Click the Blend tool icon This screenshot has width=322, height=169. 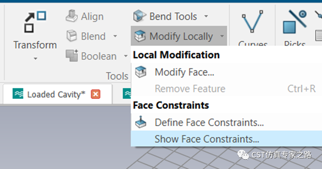(x=72, y=36)
